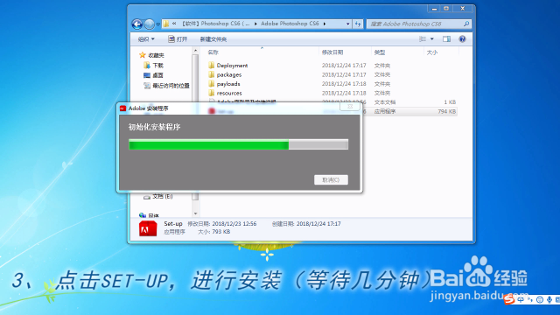Click the Back navigation arrow in Explorer
This screenshot has height=315, width=560.
click(137, 24)
